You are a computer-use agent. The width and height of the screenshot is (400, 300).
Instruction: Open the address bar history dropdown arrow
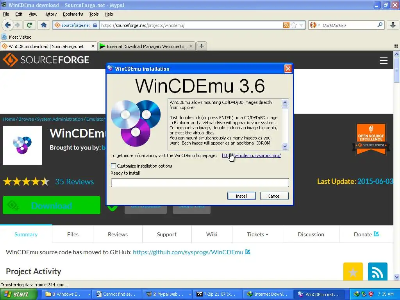click(x=301, y=25)
